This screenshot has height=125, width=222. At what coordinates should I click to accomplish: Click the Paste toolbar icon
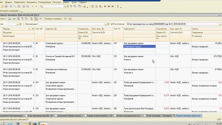coord(19,6)
